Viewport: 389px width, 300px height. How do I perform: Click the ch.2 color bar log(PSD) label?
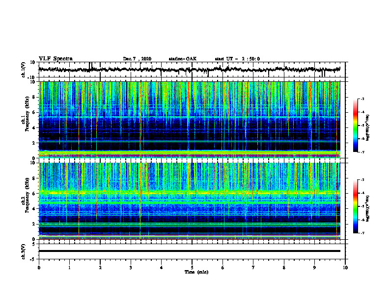point(368,208)
